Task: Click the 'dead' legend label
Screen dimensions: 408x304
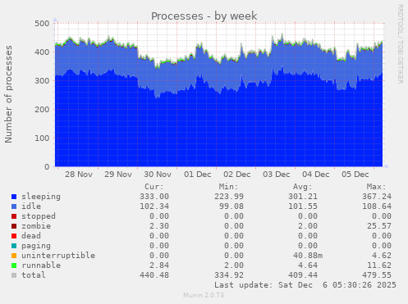Action: click(31, 236)
